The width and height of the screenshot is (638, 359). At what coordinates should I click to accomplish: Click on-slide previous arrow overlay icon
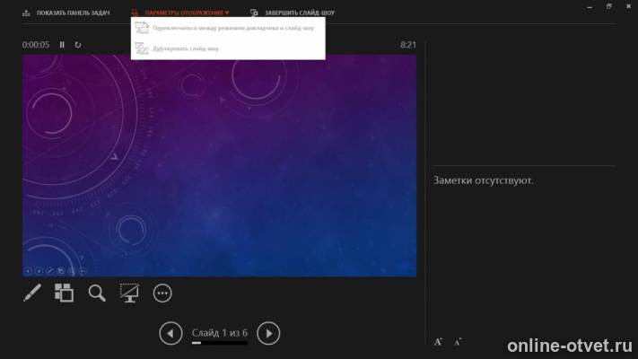(28, 271)
